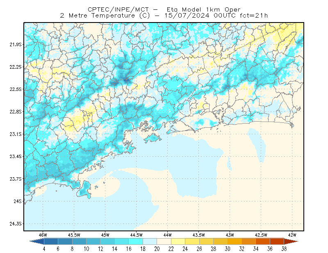Viewport: 328px width, 253px height.
Task: Click the '22.2S' latitude label
Action: [15, 67]
